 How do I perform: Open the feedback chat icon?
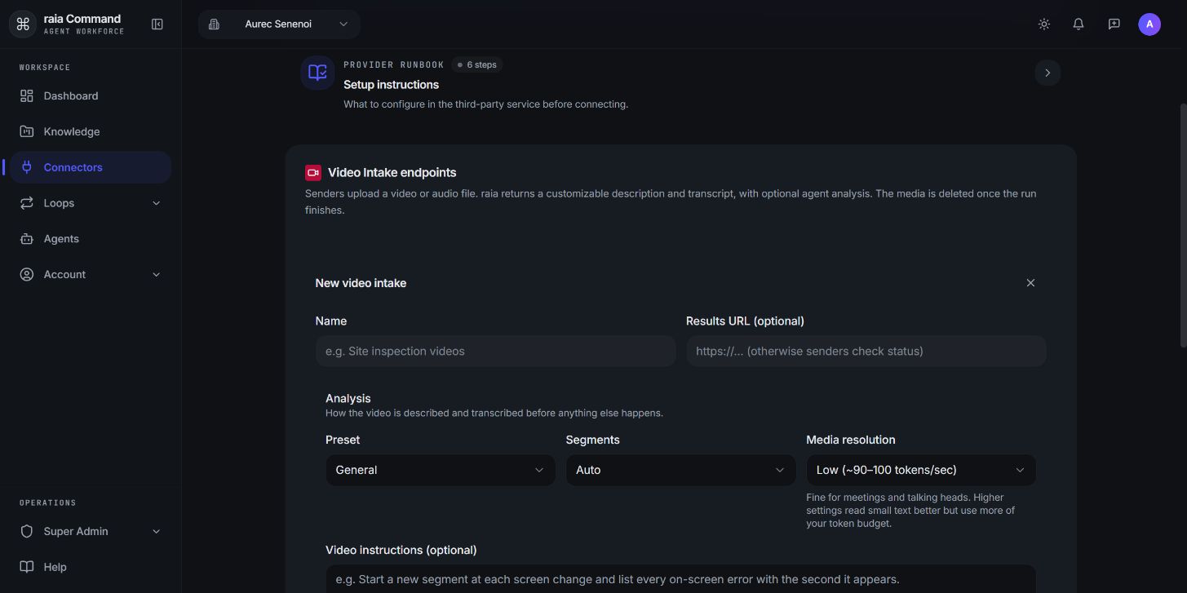coord(1114,24)
